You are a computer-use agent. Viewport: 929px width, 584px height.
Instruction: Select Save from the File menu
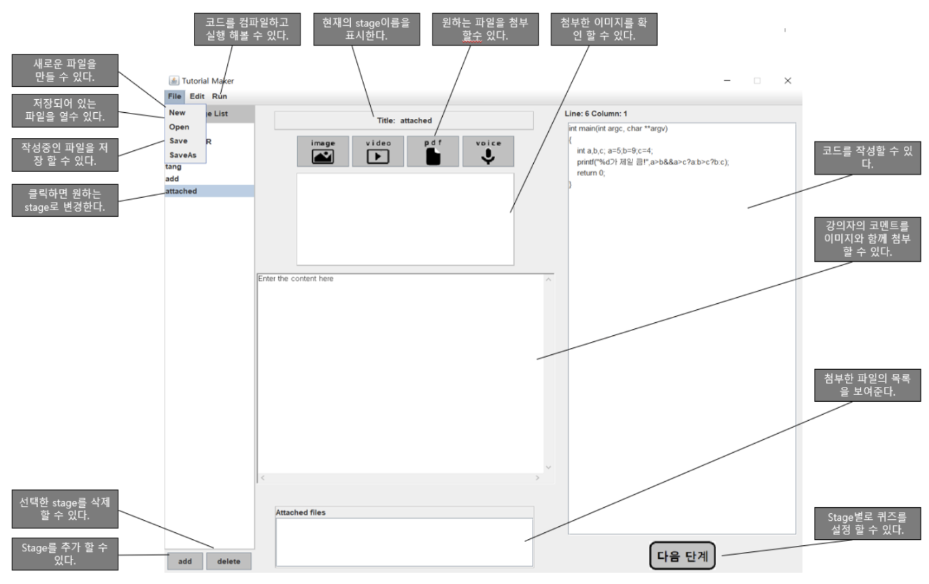coord(179,141)
